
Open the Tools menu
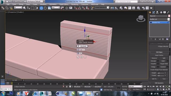tap(14, 4)
